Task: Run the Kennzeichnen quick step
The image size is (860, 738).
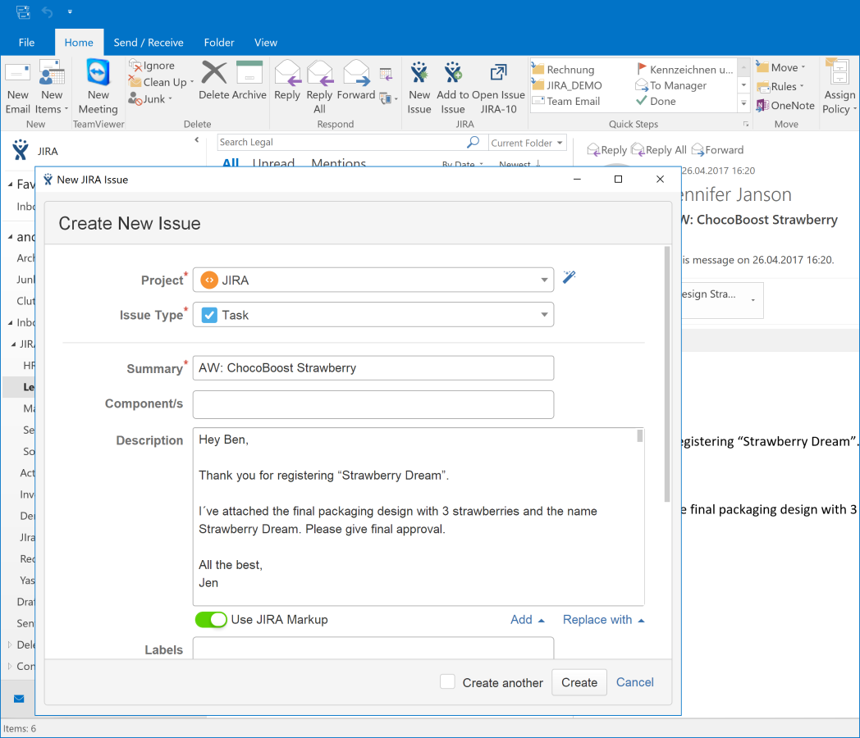Action: pos(684,70)
